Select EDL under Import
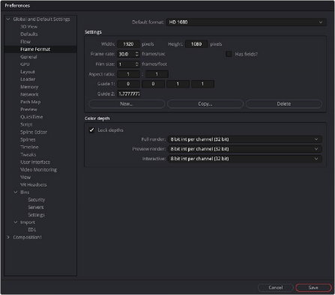 [32, 230]
